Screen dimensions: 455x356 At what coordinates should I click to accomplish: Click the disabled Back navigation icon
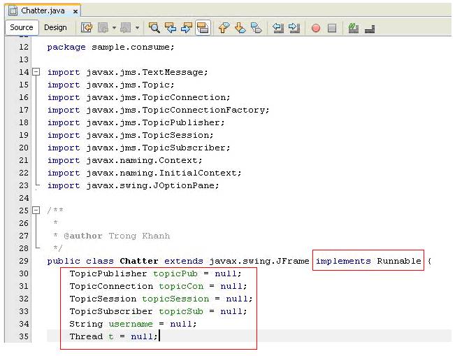pos(103,28)
